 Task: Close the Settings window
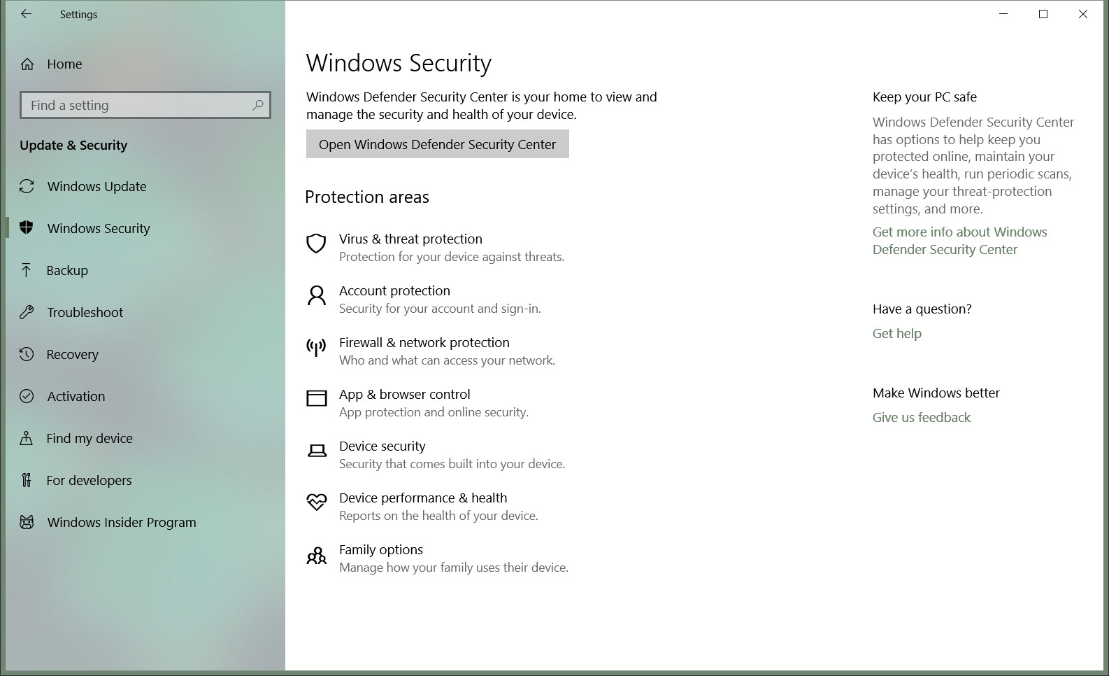(x=1083, y=14)
